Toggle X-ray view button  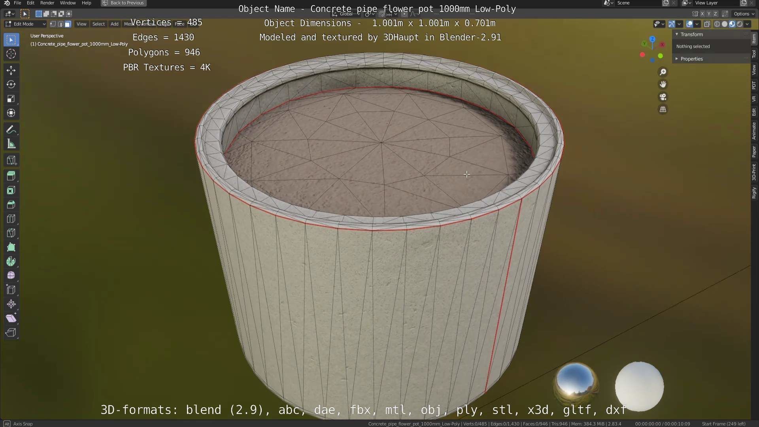point(707,24)
